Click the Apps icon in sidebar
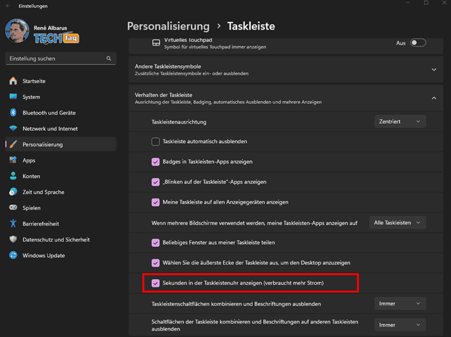Viewport: 451px width, 337px height. pyautogui.click(x=14, y=160)
